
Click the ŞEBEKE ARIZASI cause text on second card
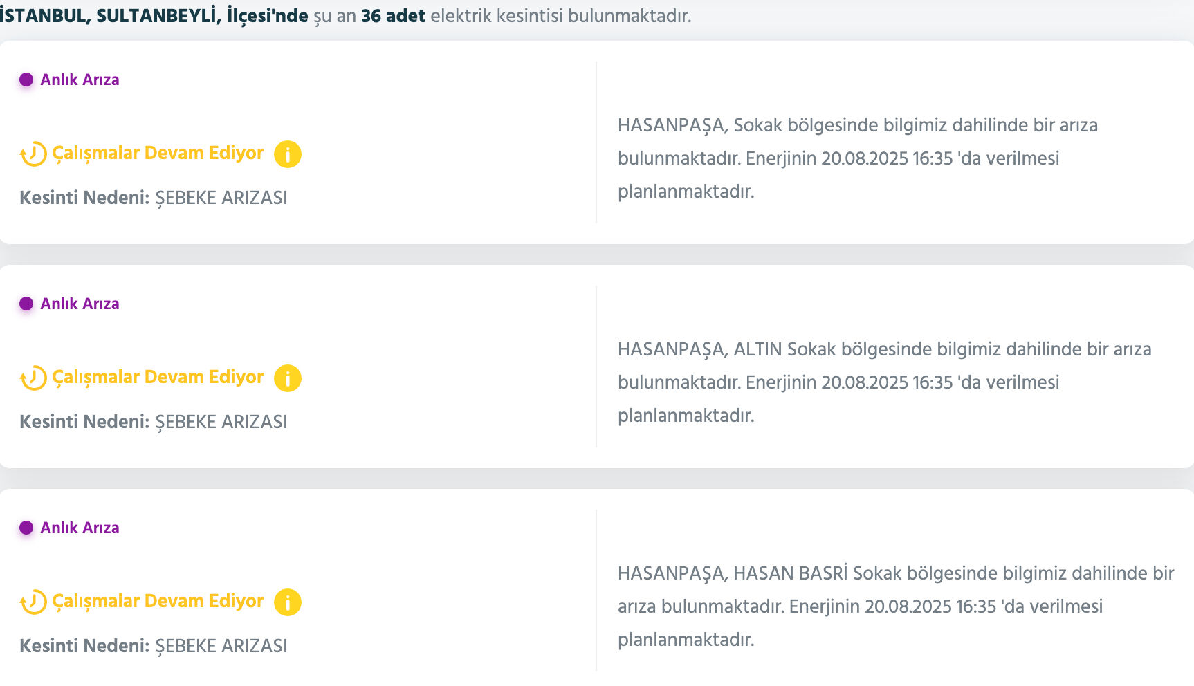pyautogui.click(x=221, y=421)
